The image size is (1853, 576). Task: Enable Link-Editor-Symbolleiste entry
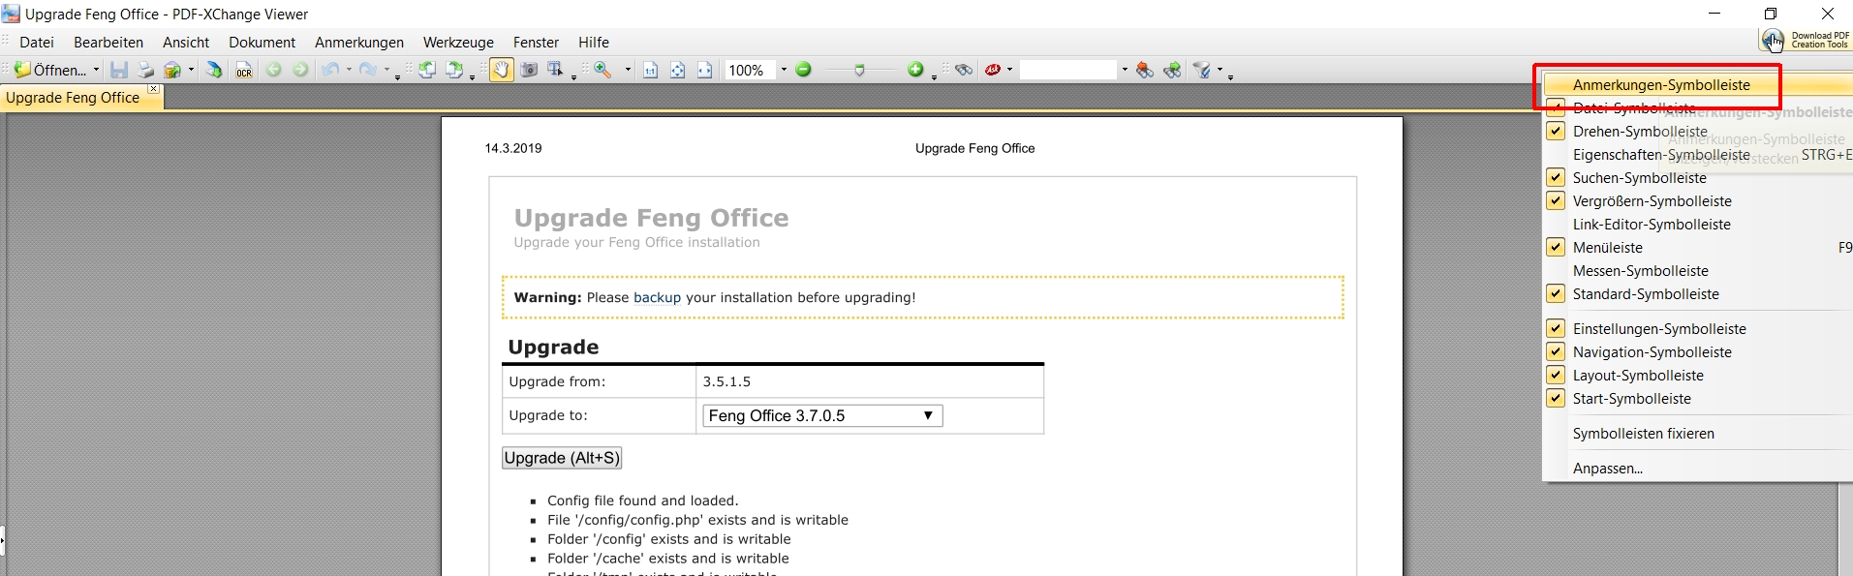pos(1652,225)
